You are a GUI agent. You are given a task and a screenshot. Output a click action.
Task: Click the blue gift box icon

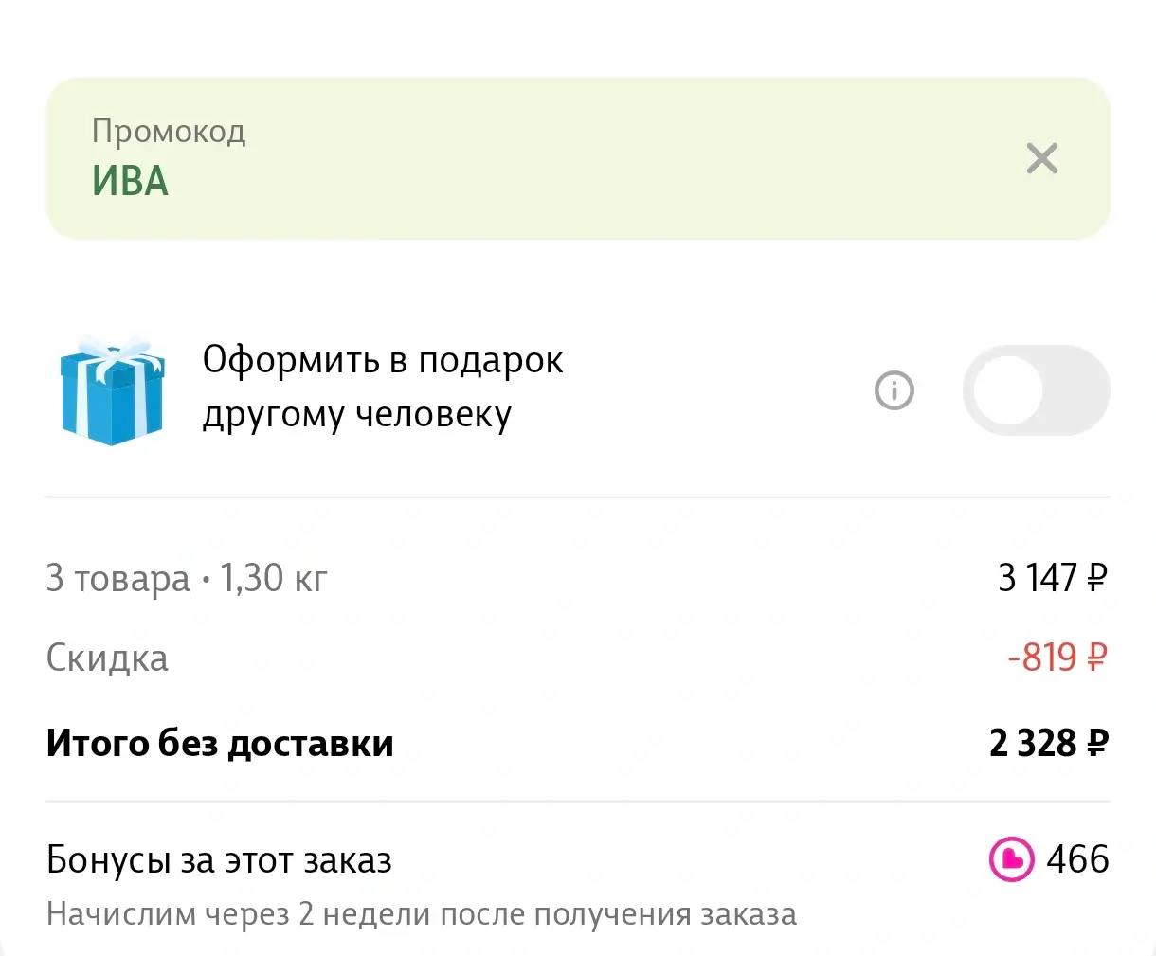112,389
